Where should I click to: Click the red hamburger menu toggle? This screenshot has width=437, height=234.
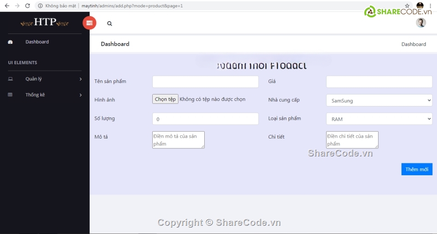(x=89, y=23)
